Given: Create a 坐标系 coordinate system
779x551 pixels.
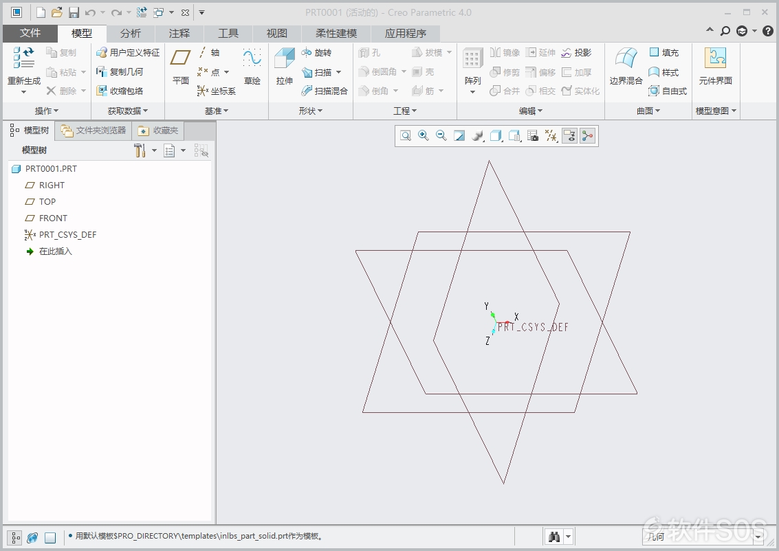Looking at the screenshot, I should [x=216, y=91].
